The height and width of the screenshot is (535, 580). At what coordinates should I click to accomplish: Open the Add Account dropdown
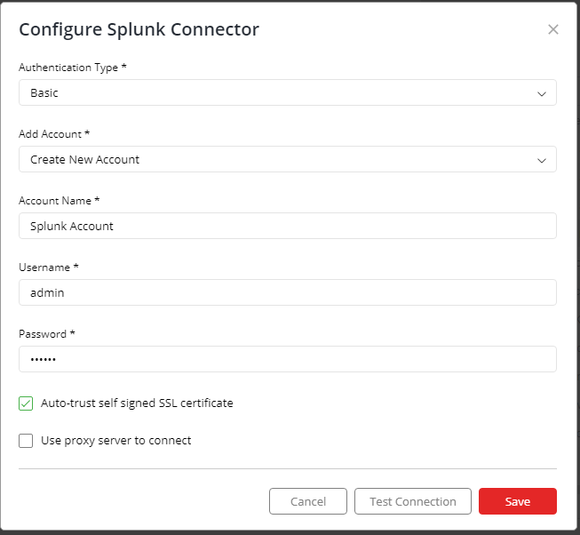pyautogui.click(x=288, y=159)
